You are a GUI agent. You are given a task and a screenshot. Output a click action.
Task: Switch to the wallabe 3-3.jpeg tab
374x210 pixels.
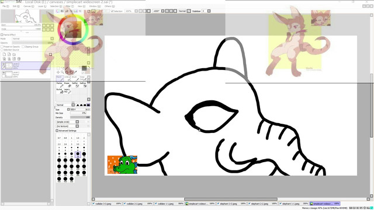[107, 204]
